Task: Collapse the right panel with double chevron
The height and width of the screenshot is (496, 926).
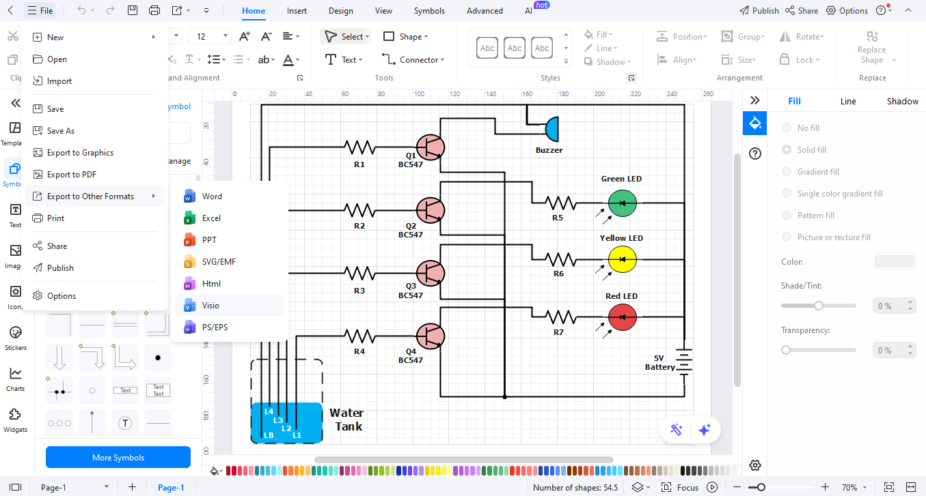Action: point(755,100)
